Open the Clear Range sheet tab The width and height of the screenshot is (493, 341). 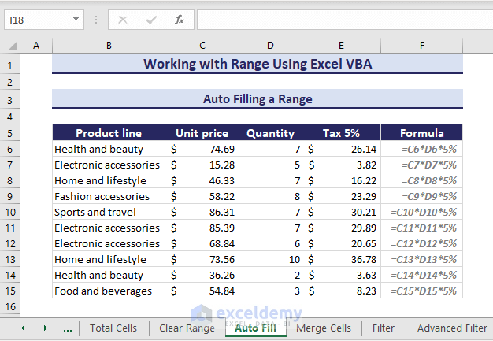click(x=187, y=328)
